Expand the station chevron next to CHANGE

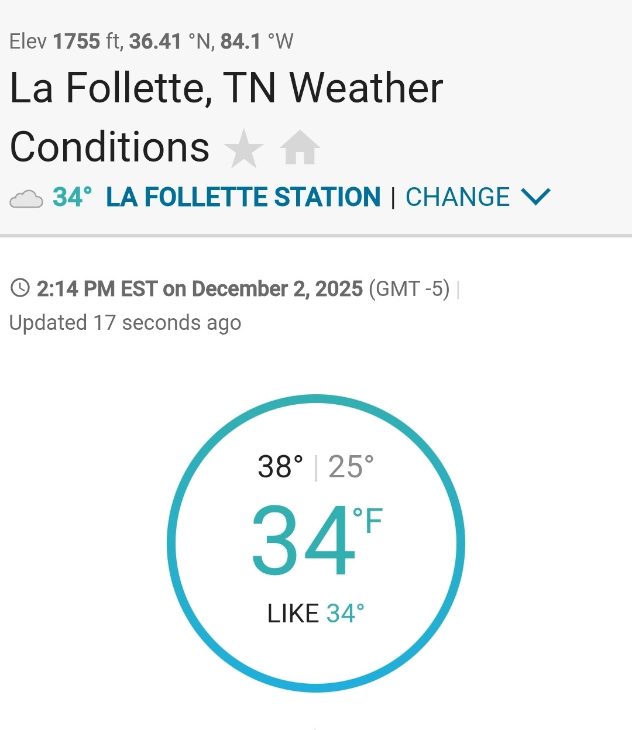(535, 197)
